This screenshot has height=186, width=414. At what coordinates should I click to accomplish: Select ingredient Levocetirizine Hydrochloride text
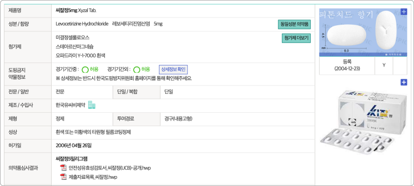point(82,24)
